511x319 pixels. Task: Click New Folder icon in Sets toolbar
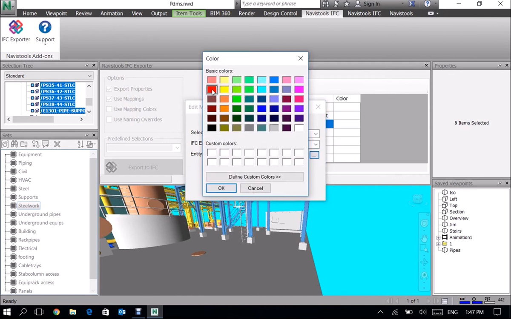coord(24,144)
